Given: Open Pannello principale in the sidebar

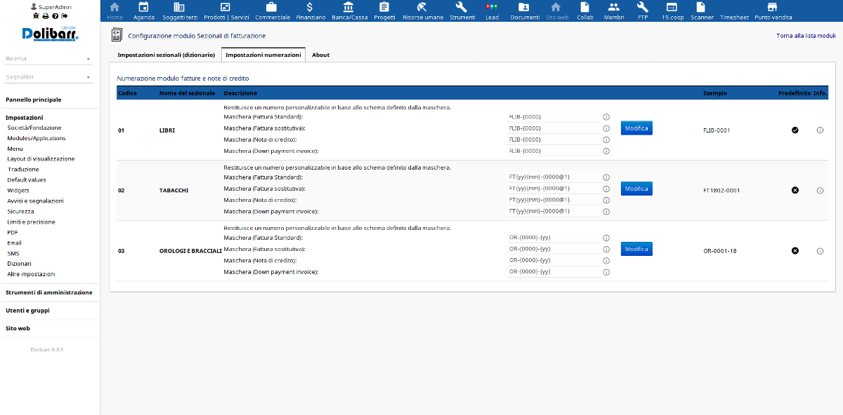Looking at the screenshot, I should (x=34, y=100).
